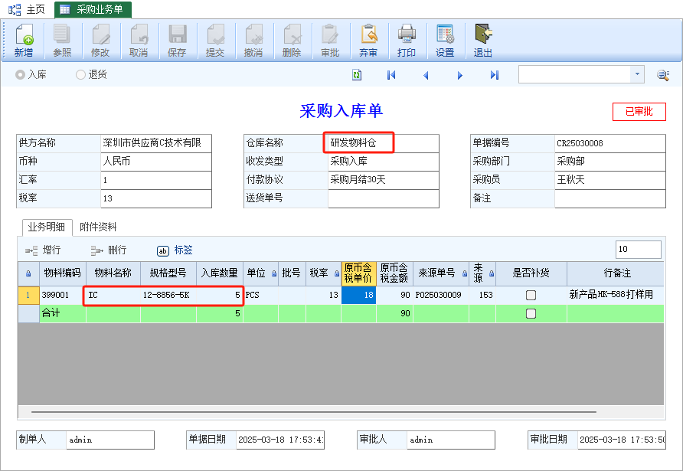Click the 单据编号 field CR25030008
Screen dimensions: 683x471
(609, 143)
